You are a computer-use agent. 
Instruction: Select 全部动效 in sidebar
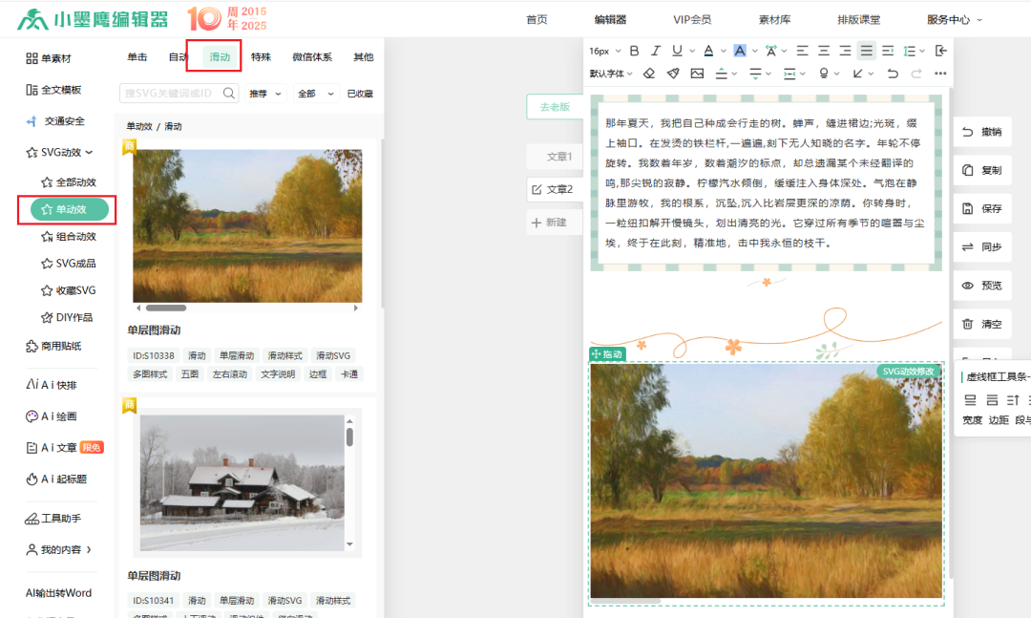tap(69, 182)
